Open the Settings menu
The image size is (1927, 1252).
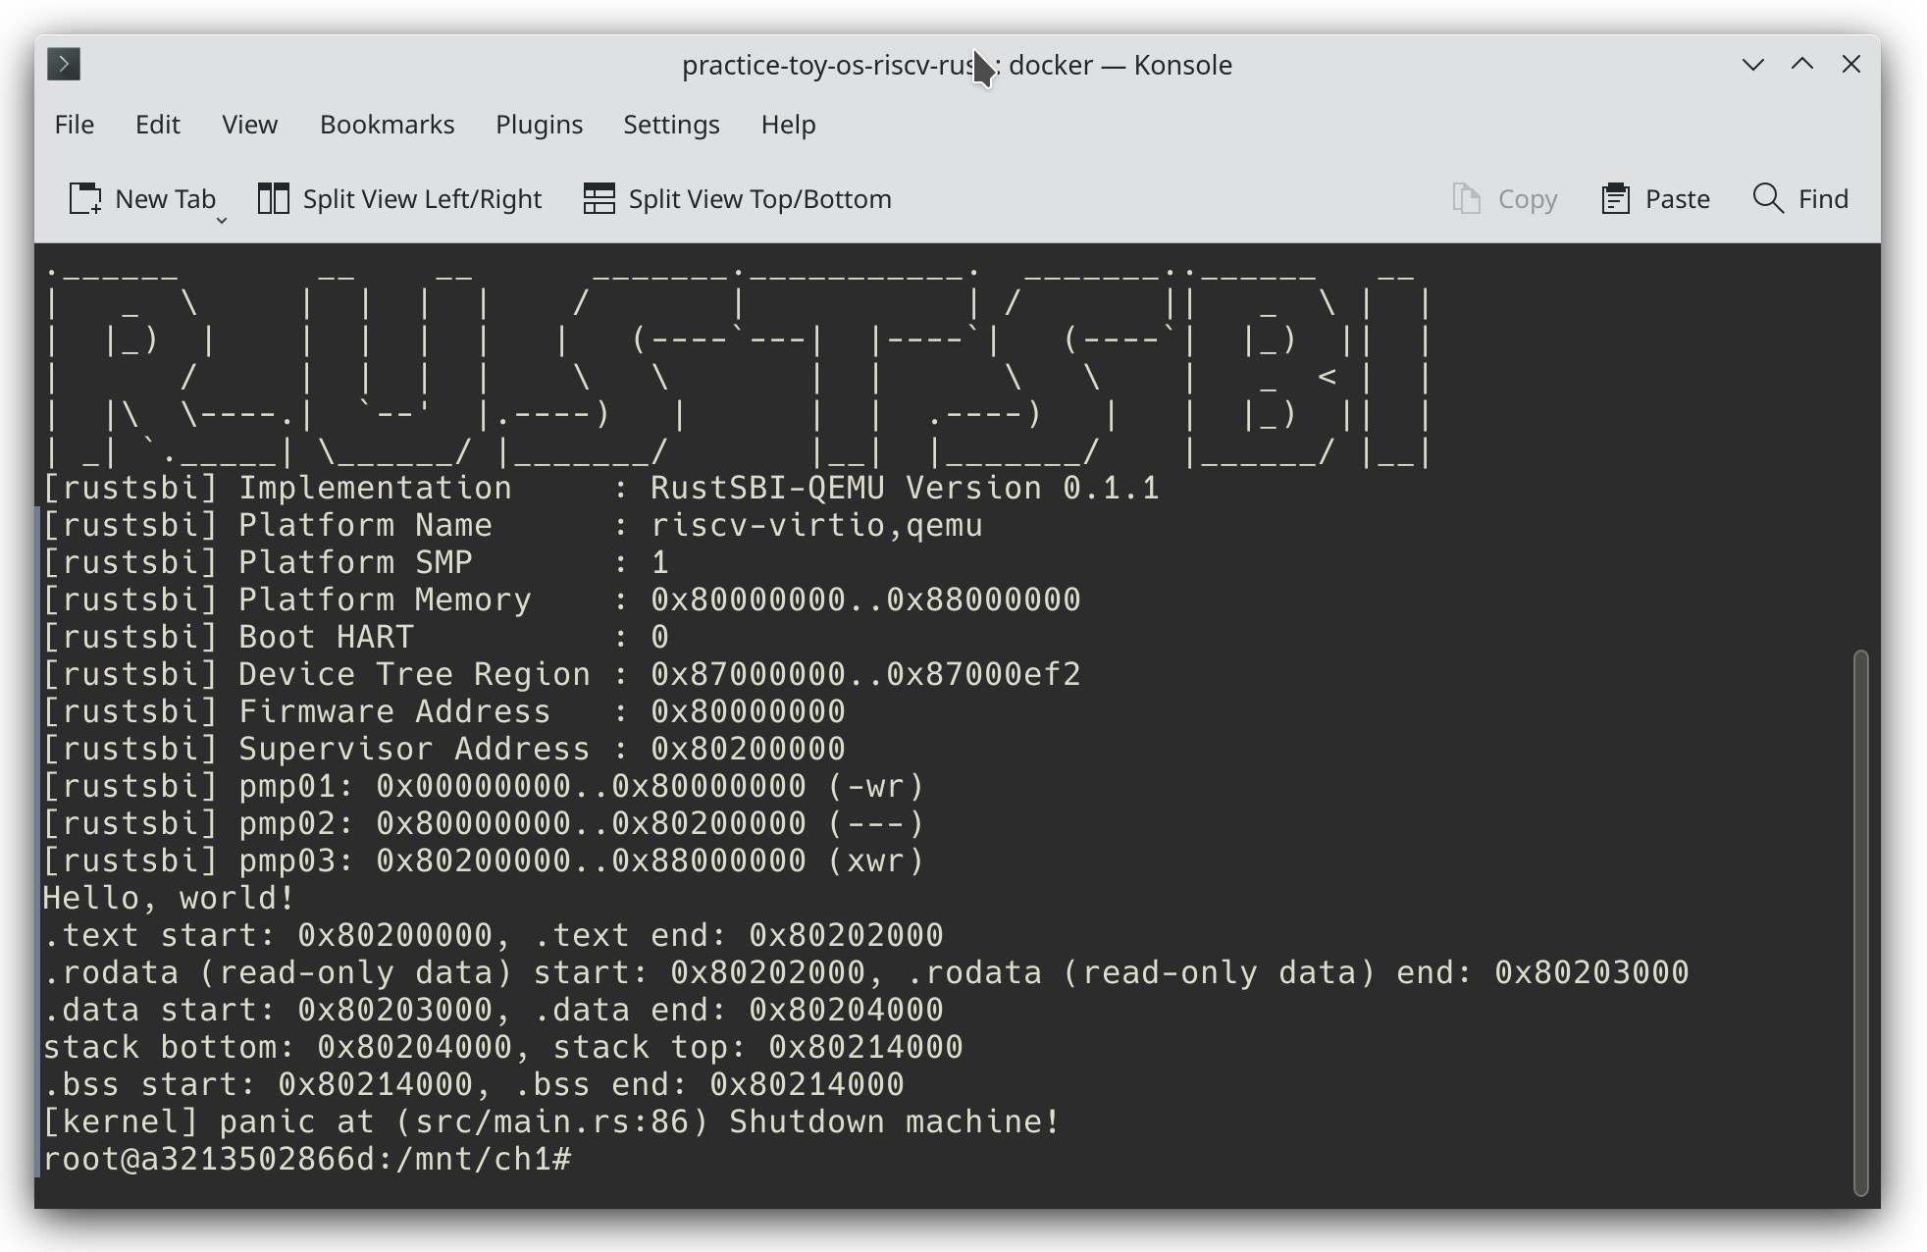click(671, 125)
